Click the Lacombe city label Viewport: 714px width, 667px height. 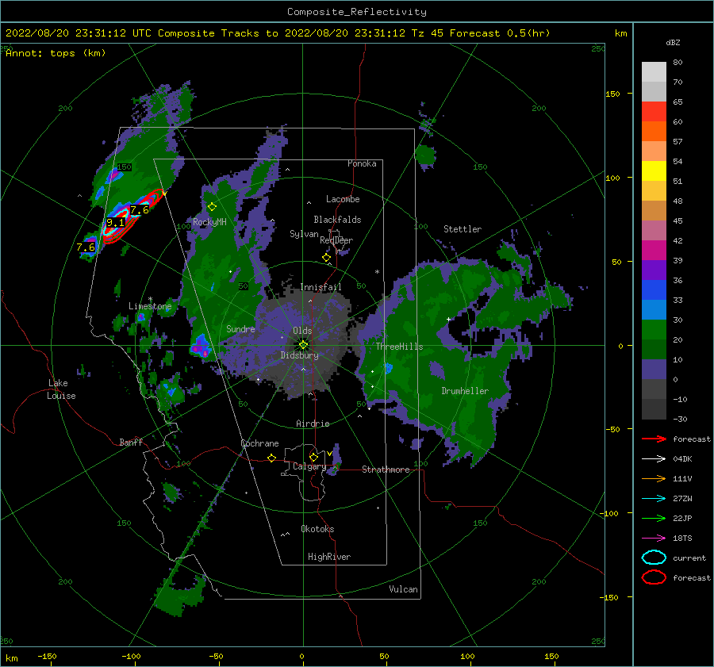point(343,199)
